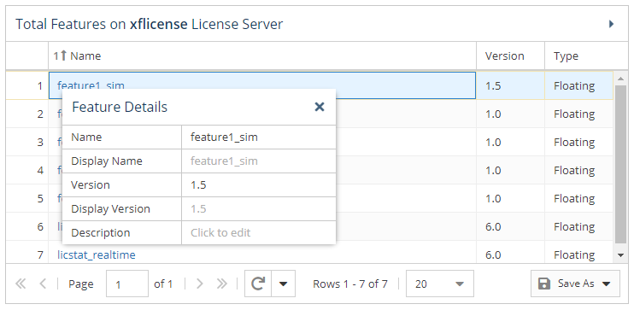Viewport: 634px width, 310px height.
Task: Open the rows per page dropdown
Action: 439,284
